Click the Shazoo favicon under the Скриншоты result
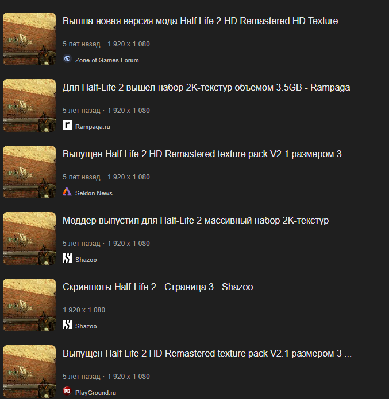Viewport: 389px width, 399px height. click(67, 324)
